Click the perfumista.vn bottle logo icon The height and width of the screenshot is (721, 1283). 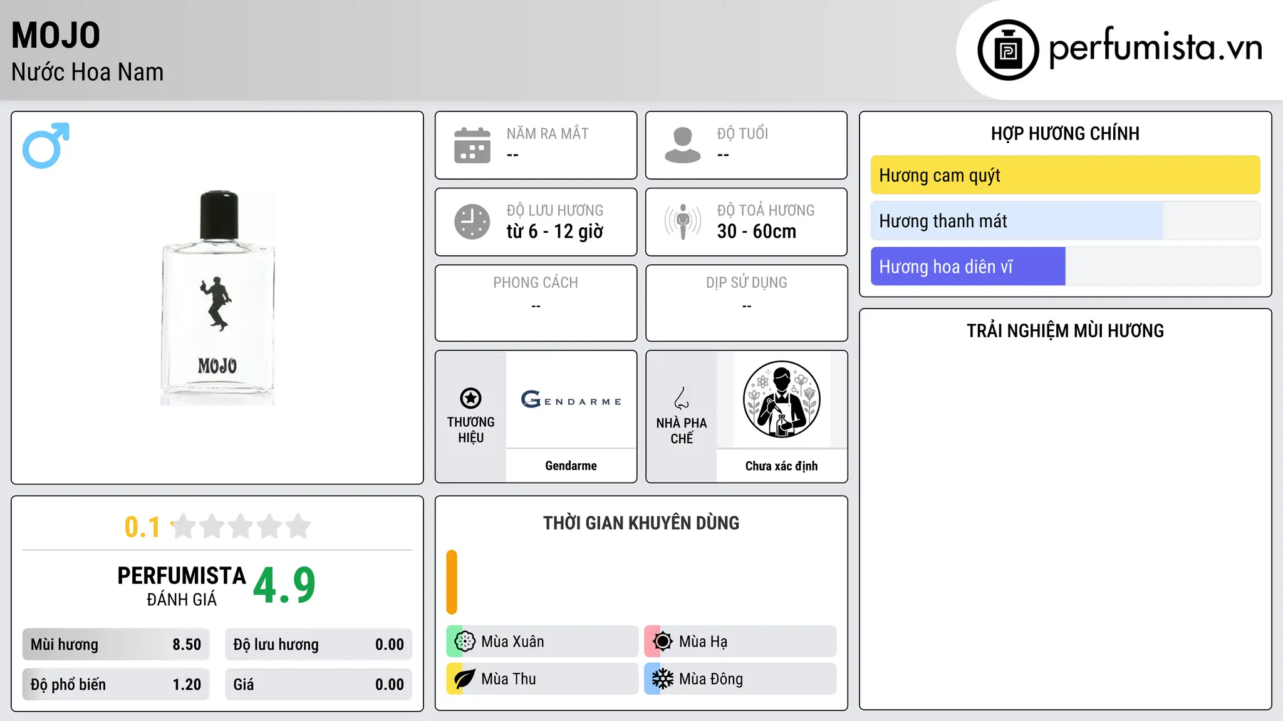pyautogui.click(x=1008, y=50)
